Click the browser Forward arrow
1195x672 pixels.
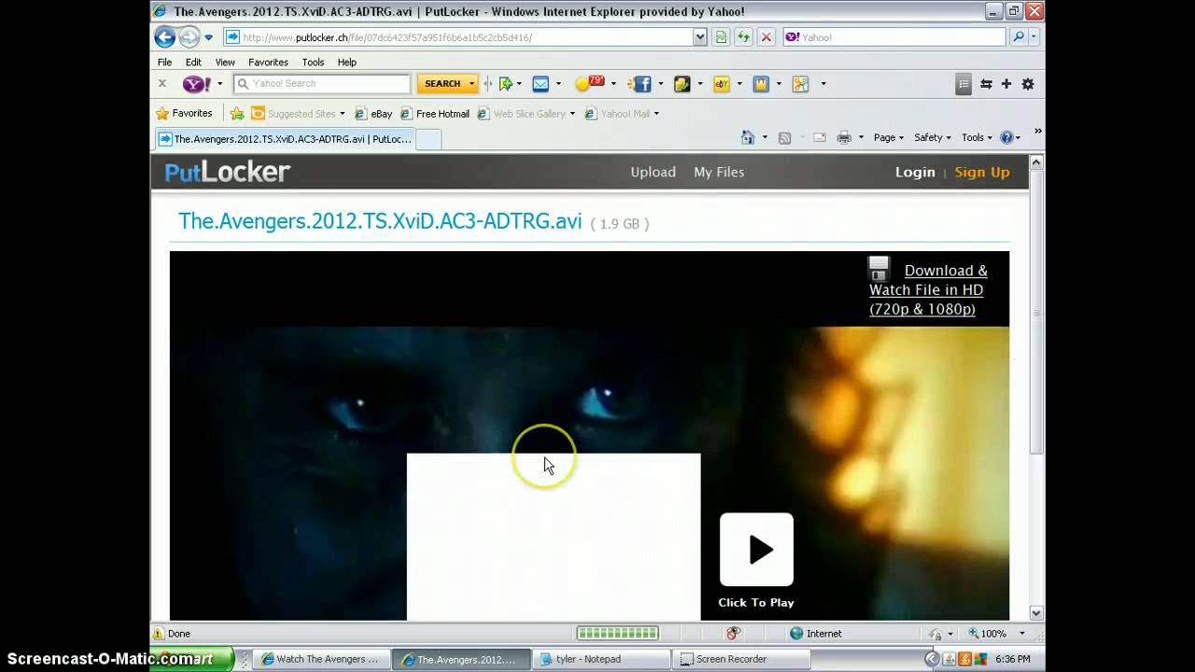point(189,37)
